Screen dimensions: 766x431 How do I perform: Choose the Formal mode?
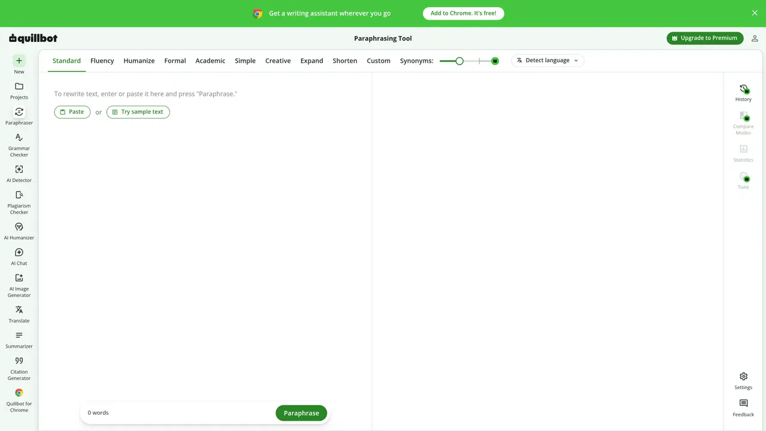click(175, 61)
